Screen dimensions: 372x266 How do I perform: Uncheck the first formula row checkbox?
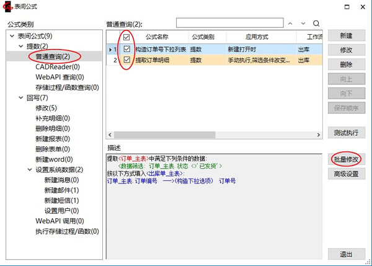pos(127,48)
